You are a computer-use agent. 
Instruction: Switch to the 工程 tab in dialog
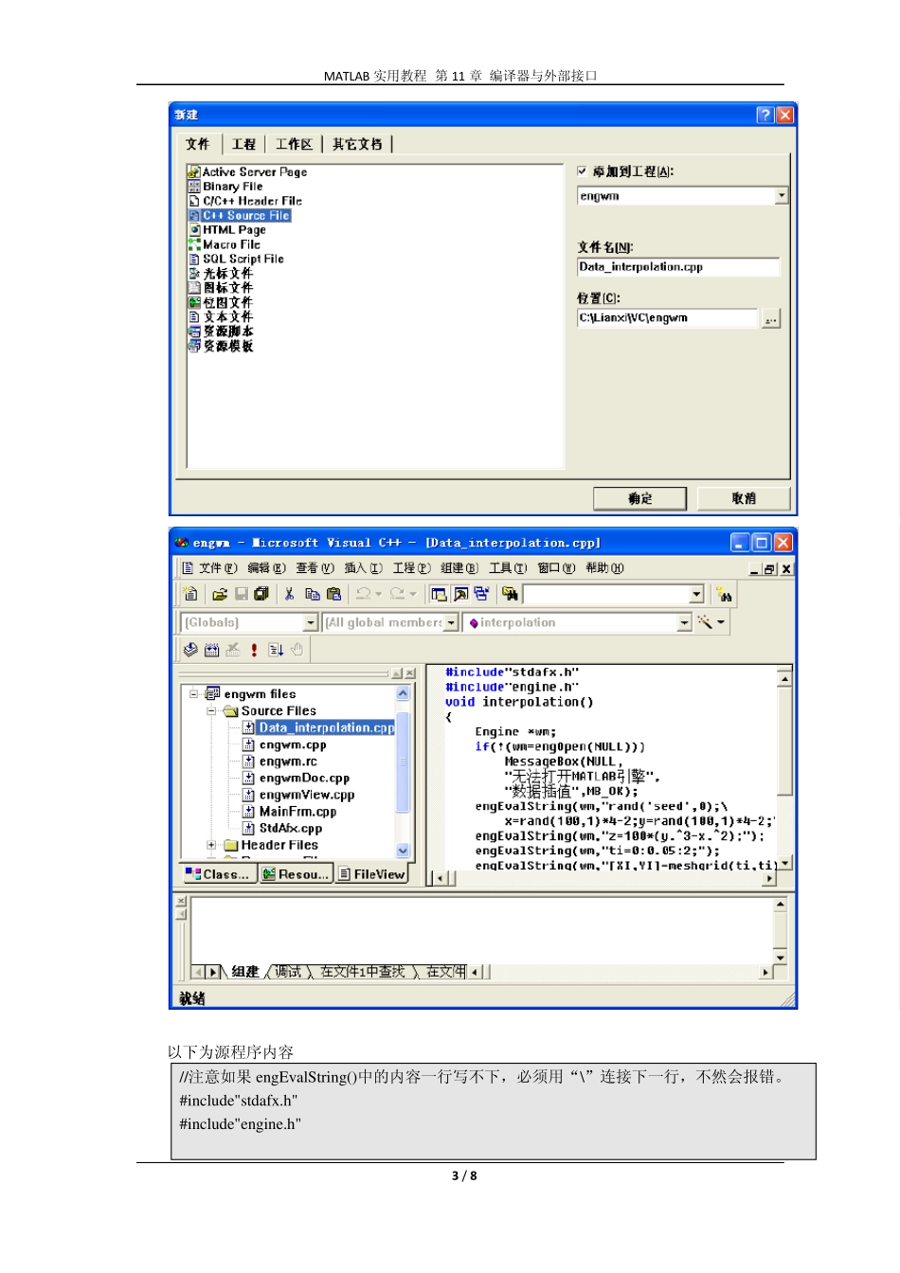pos(243,144)
